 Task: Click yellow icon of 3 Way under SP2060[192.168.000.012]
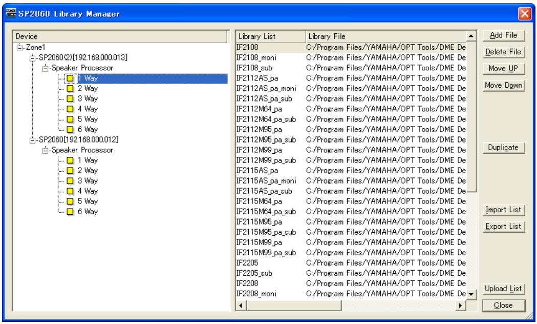pyautogui.click(x=70, y=181)
